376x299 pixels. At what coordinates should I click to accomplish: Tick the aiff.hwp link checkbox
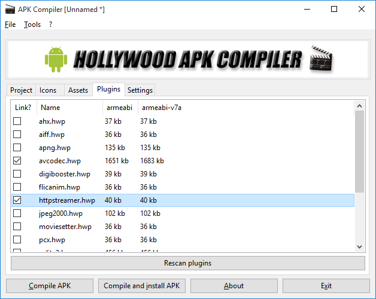click(17, 135)
